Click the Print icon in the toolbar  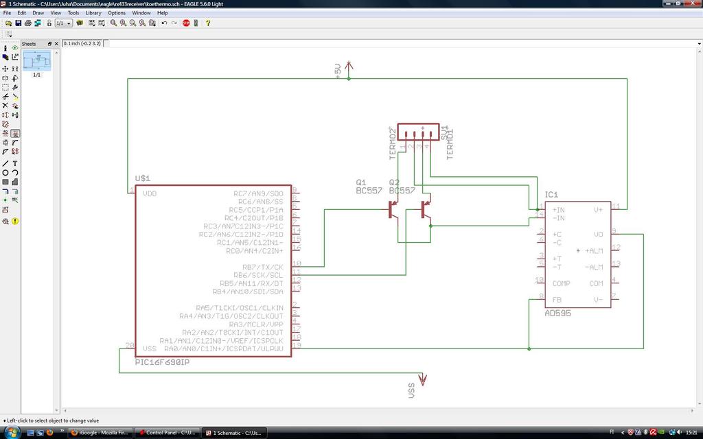pyautogui.click(x=27, y=23)
